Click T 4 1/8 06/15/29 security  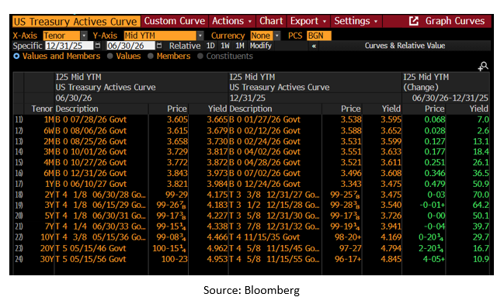101,205
